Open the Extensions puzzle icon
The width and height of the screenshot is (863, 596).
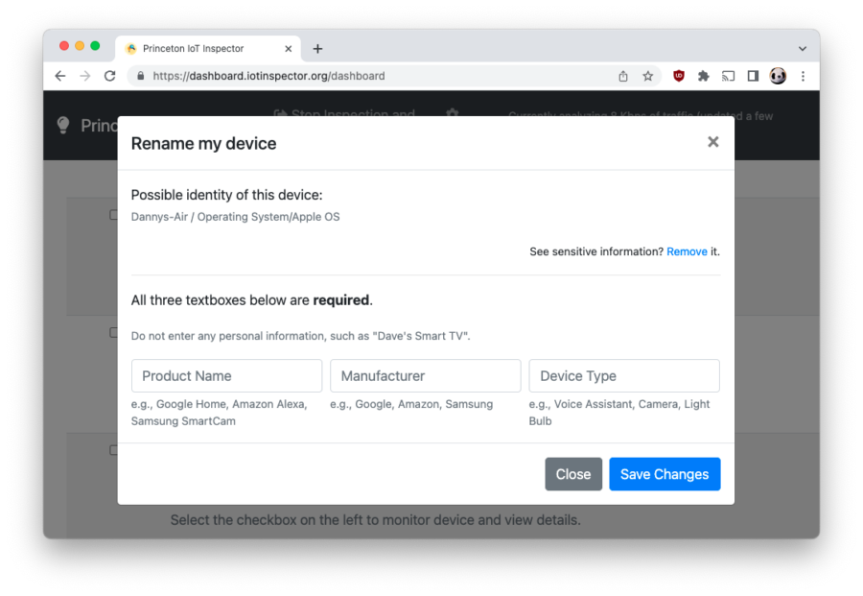point(704,76)
